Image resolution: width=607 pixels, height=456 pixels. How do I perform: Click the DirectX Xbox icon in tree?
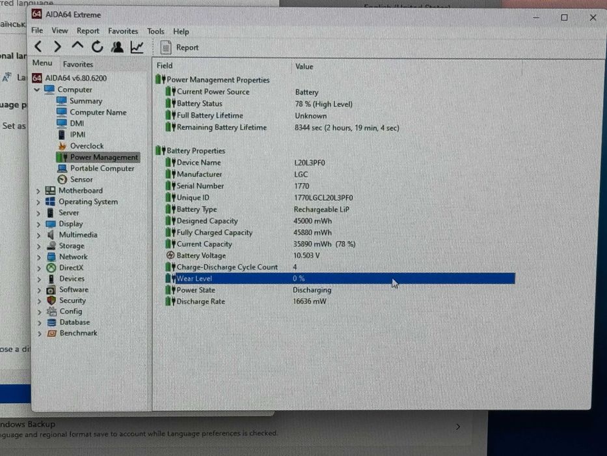51,268
